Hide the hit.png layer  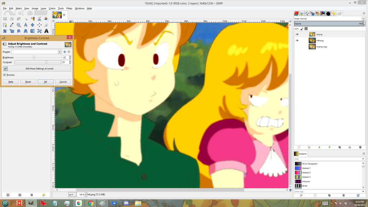(297, 34)
